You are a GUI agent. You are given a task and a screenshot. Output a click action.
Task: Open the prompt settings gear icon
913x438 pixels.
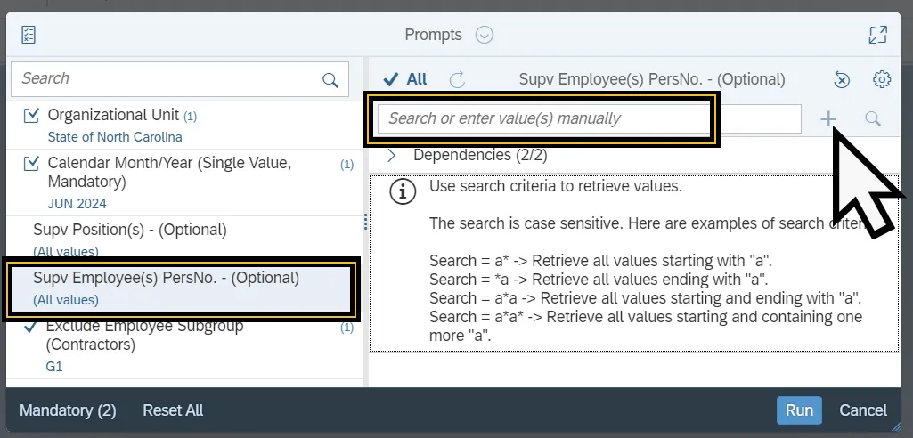pyautogui.click(x=882, y=80)
